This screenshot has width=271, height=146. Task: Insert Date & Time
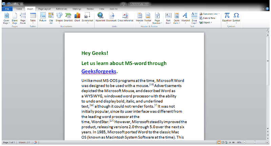[x=207, y=18]
